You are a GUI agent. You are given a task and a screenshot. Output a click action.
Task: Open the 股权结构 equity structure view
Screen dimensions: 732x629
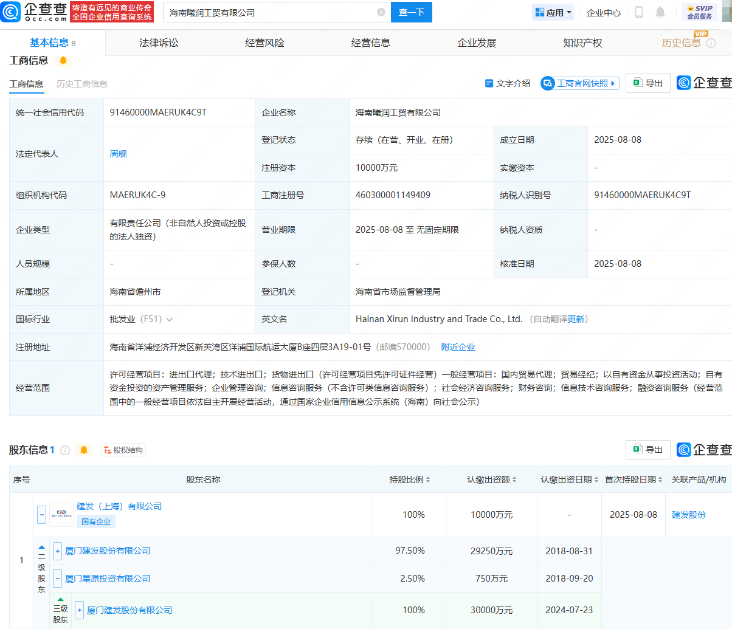123,450
